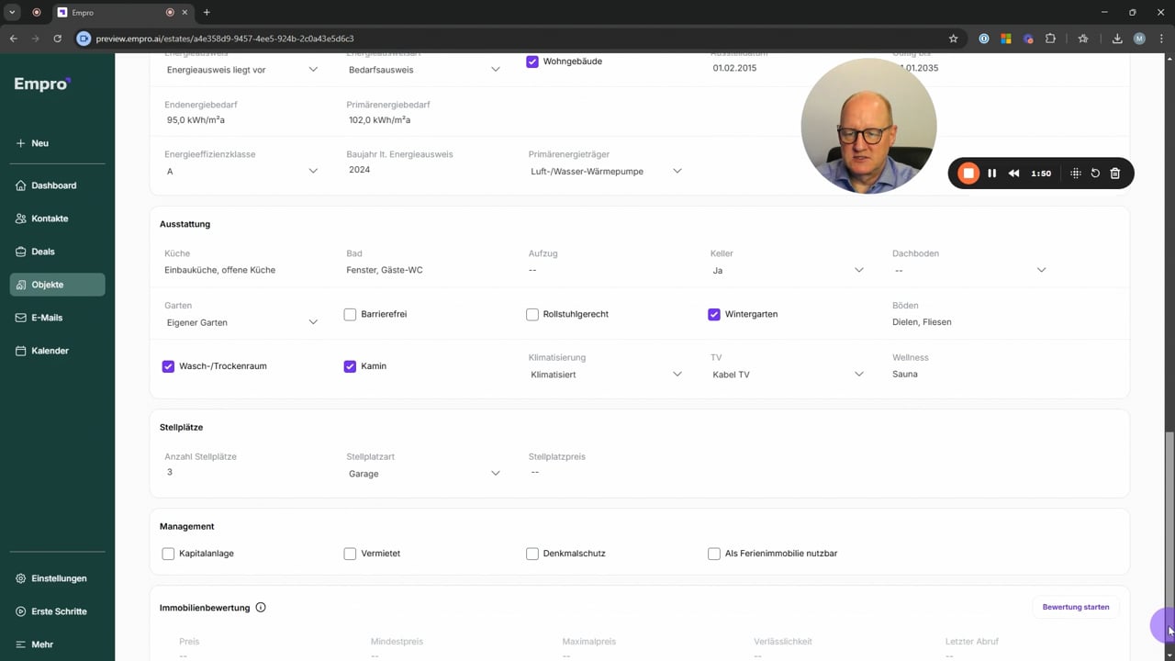This screenshot has width=1175, height=661.
Task: Delete the recording via trash icon
Action: click(1115, 174)
